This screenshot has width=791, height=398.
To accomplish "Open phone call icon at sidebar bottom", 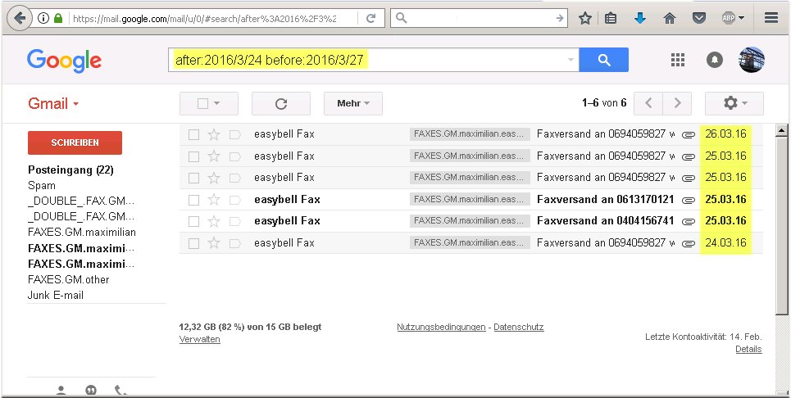I will [x=120, y=391].
